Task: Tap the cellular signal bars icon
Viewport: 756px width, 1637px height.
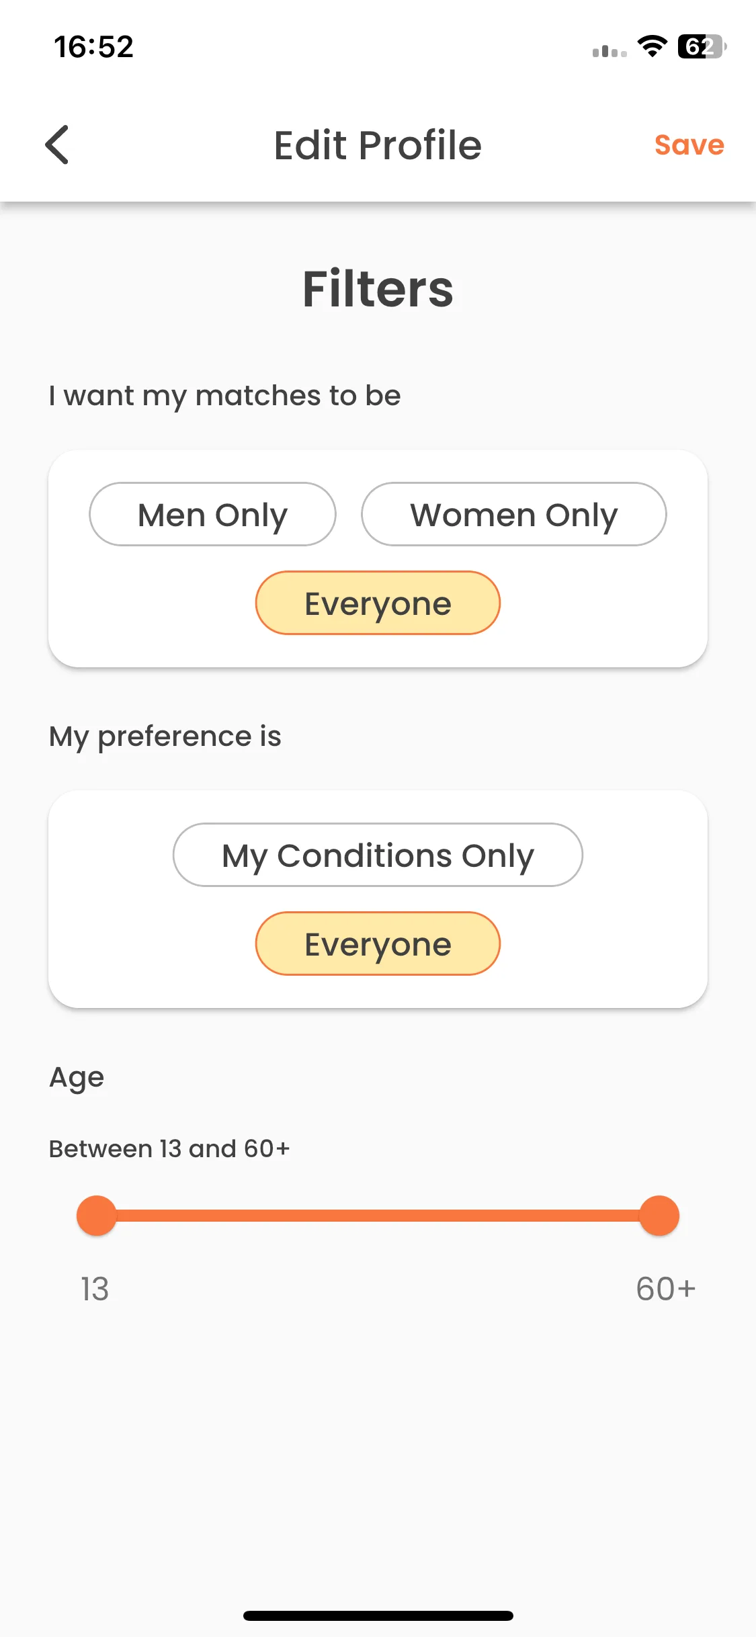Action: point(610,51)
